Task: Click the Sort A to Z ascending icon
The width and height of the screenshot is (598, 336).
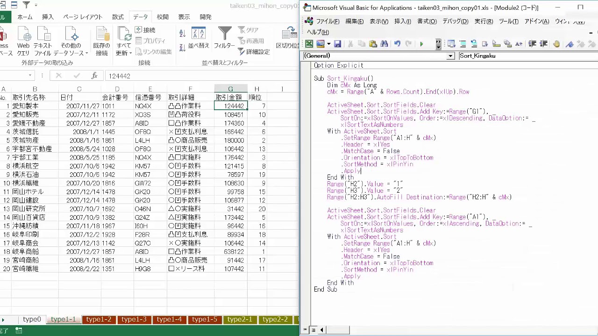Action: point(183,33)
